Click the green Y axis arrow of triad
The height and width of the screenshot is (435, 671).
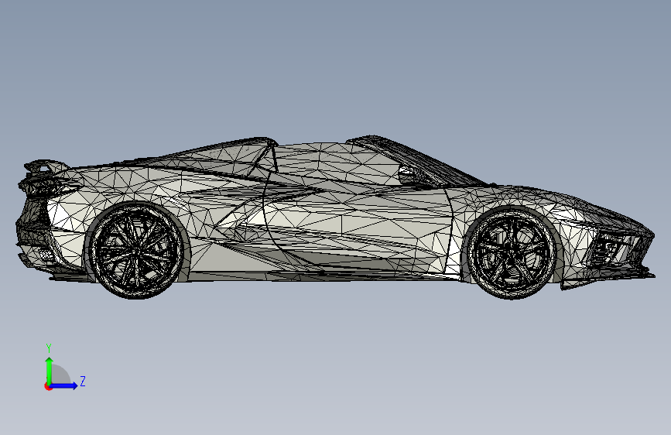click(x=50, y=370)
